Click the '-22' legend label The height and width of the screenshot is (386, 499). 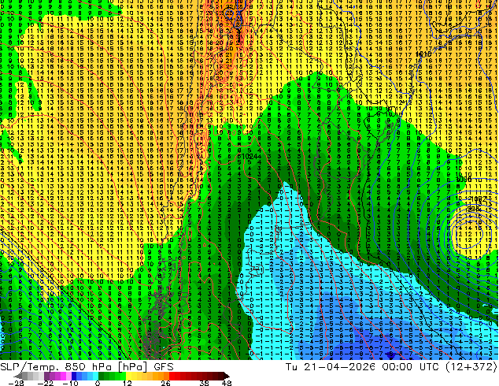[46, 383]
